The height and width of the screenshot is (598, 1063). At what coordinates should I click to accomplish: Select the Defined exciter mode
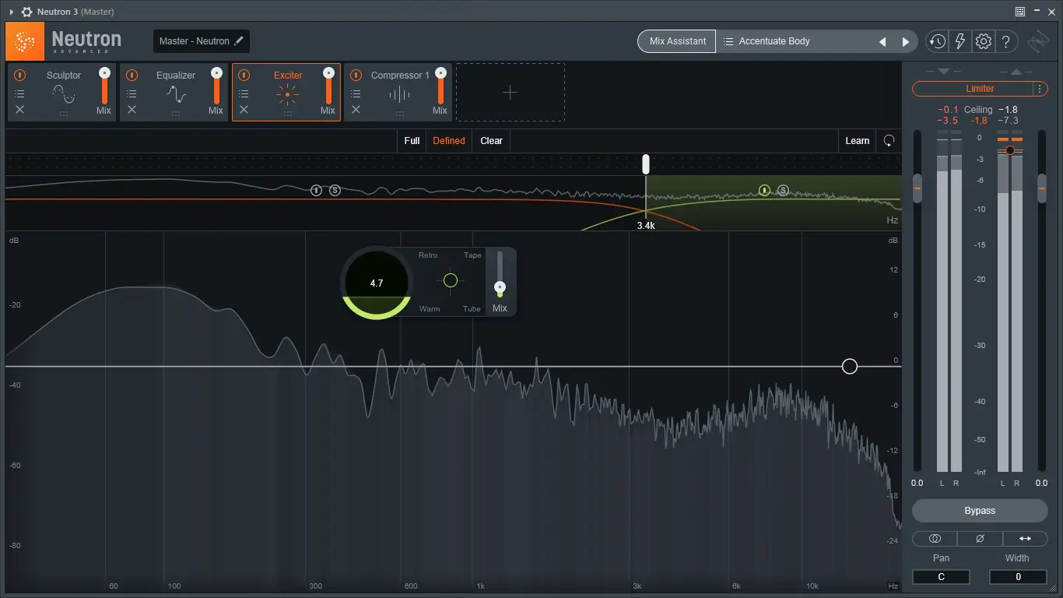(x=449, y=141)
